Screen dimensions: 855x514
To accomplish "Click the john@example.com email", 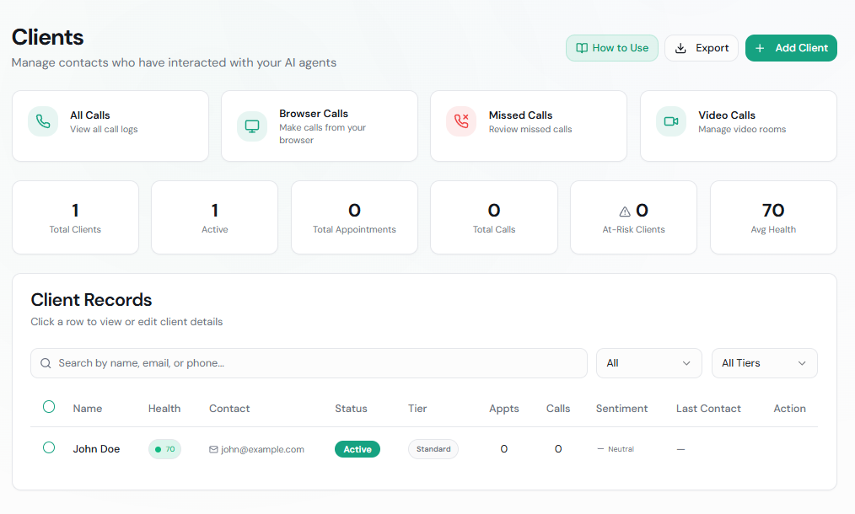I will tap(262, 449).
